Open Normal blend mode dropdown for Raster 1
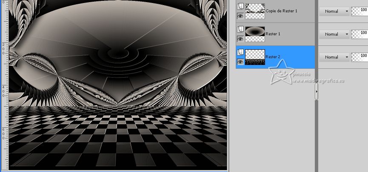The height and width of the screenshot is (172, 368). pos(334,34)
